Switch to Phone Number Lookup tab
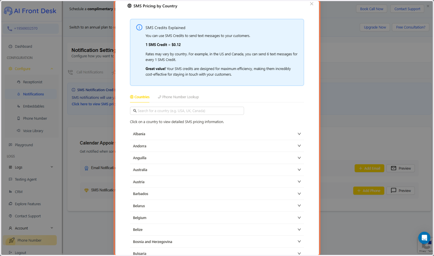Screen dimensions: 434x256 (x=178, y=97)
